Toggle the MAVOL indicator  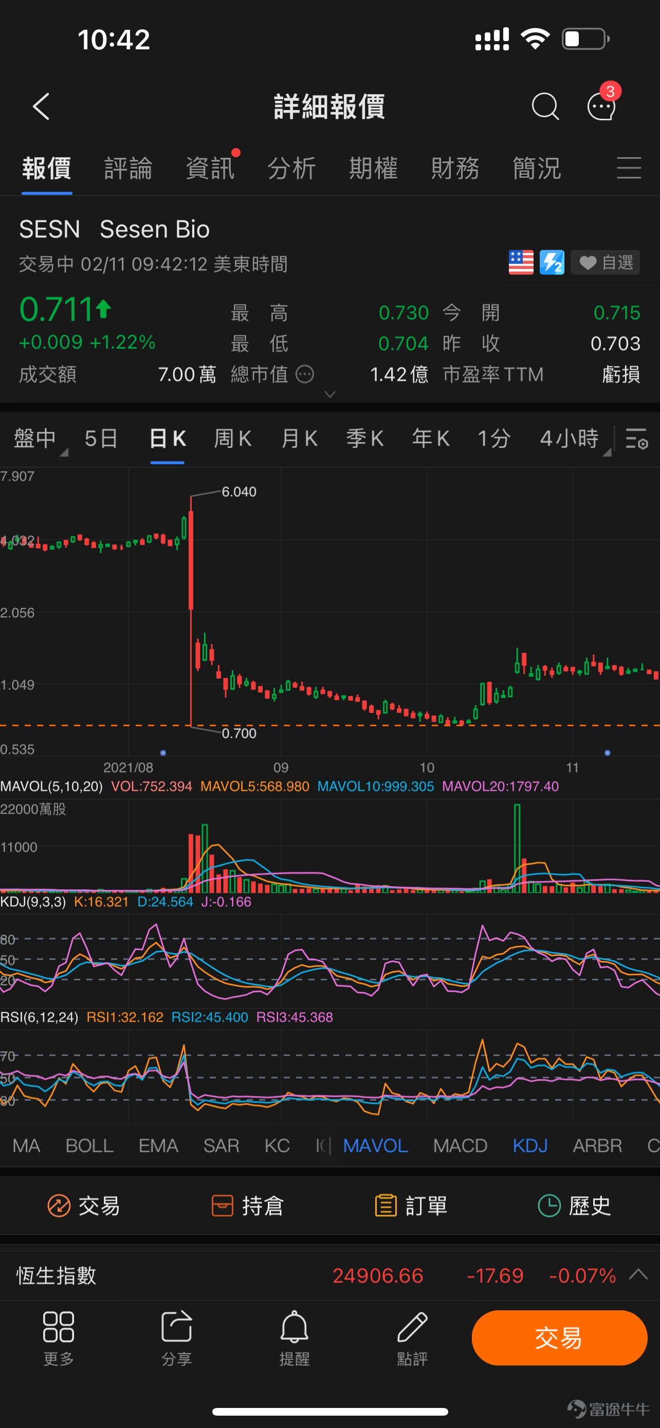376,1146
